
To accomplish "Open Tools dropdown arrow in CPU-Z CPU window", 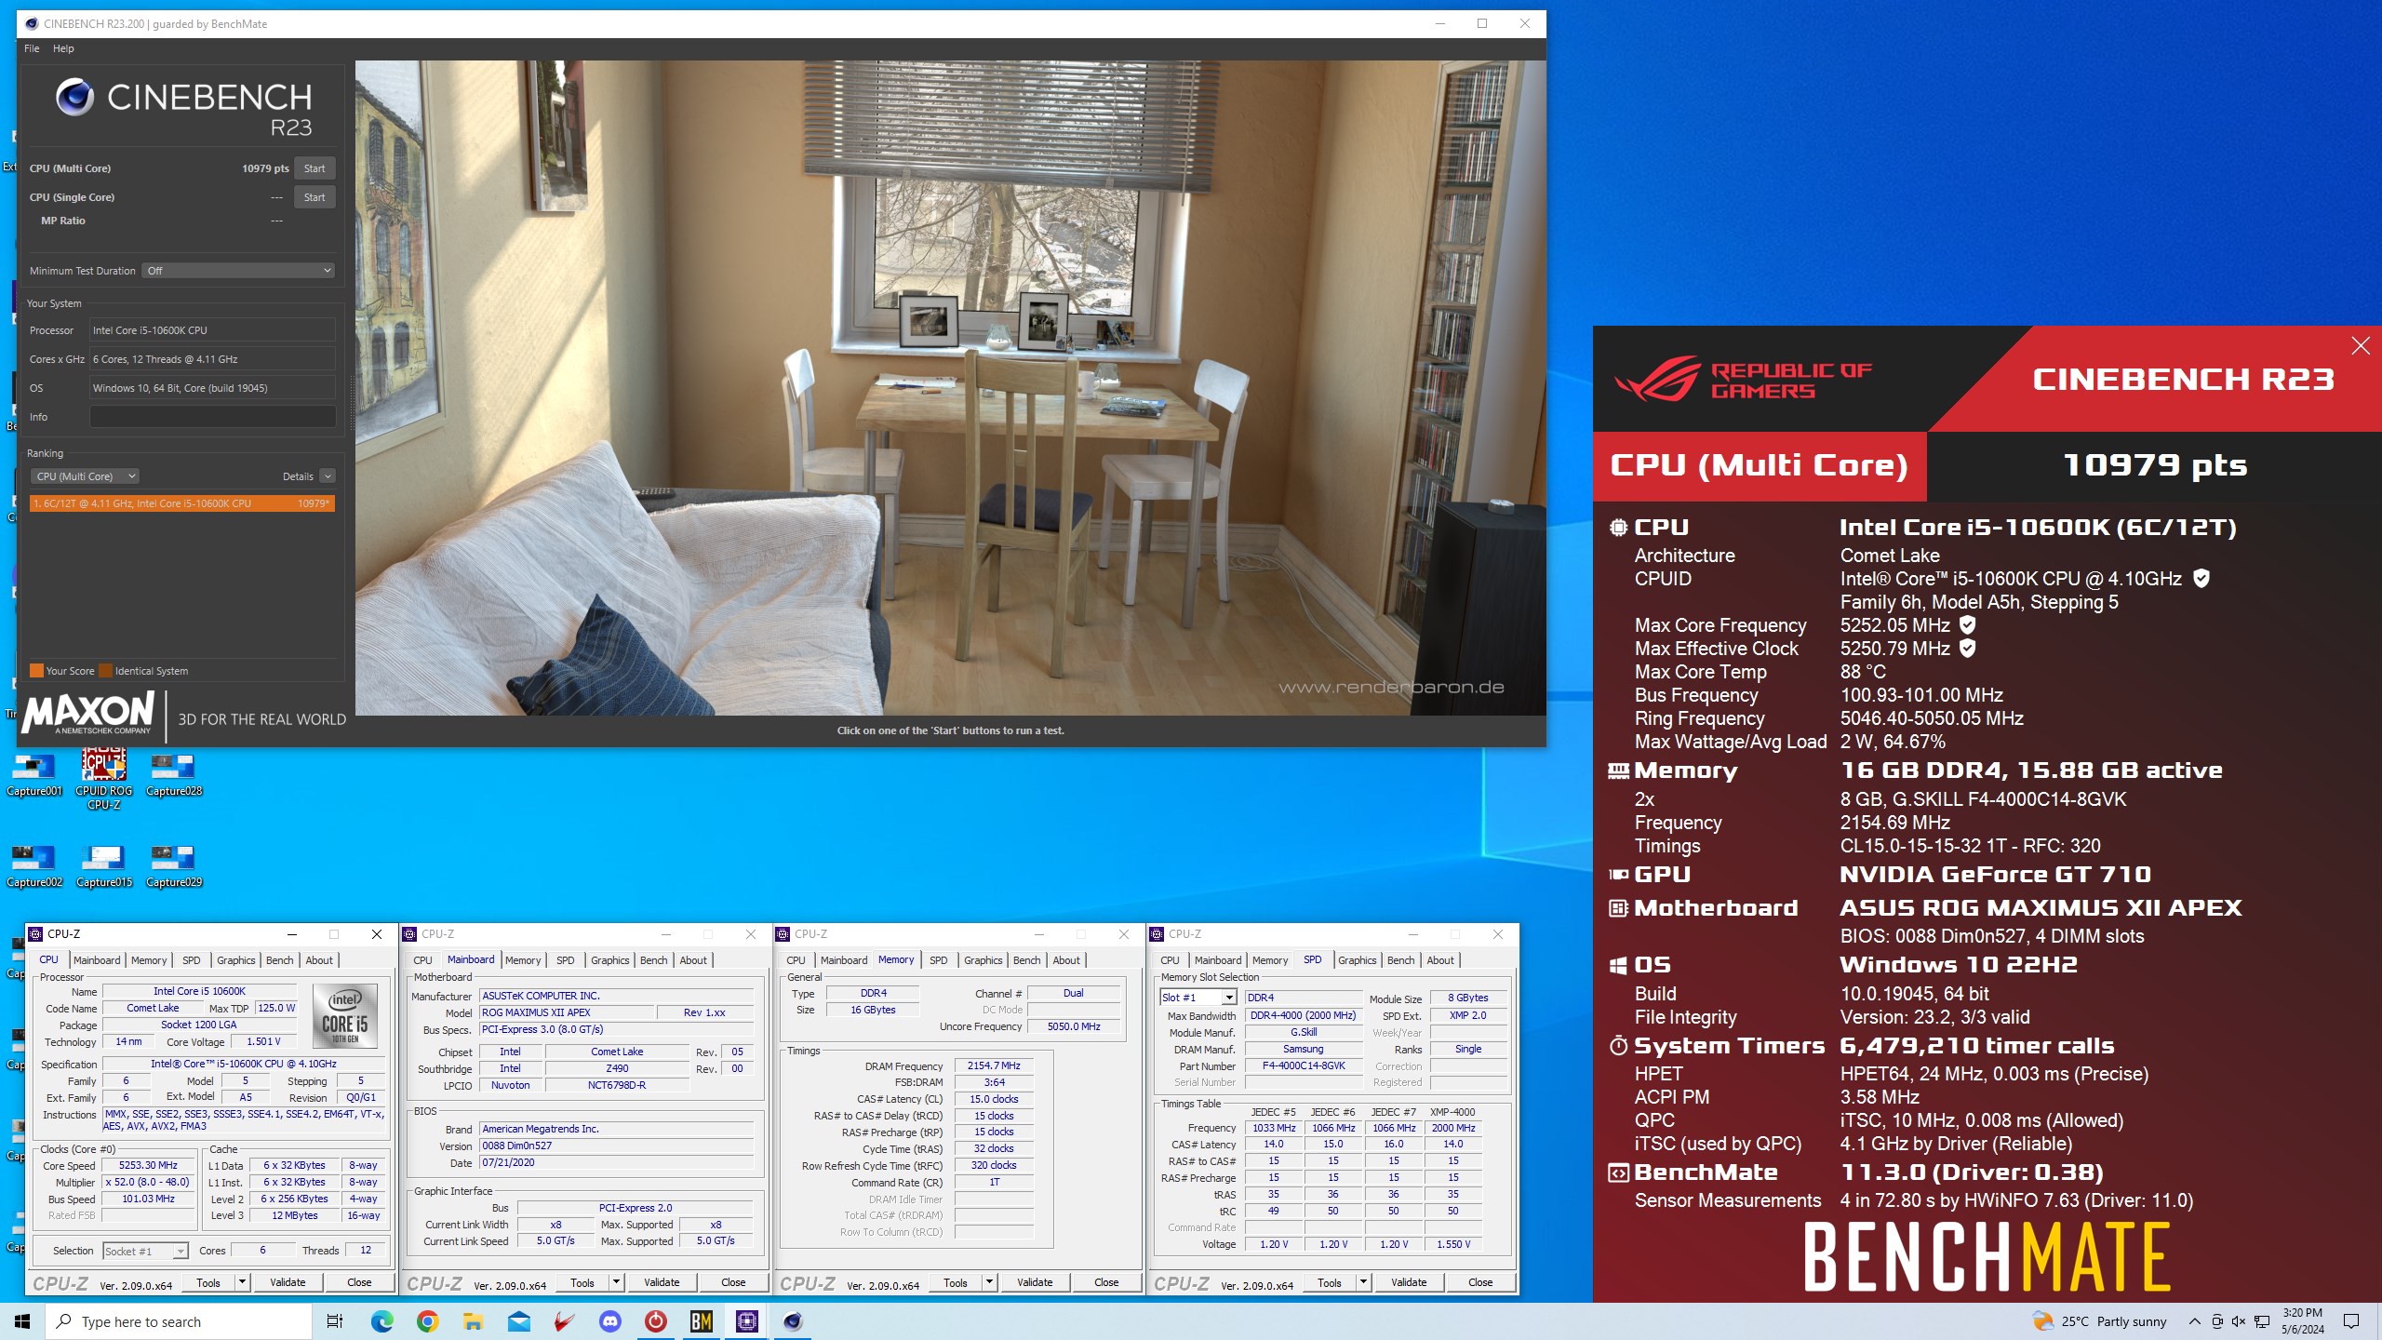I will [242, 1282].
